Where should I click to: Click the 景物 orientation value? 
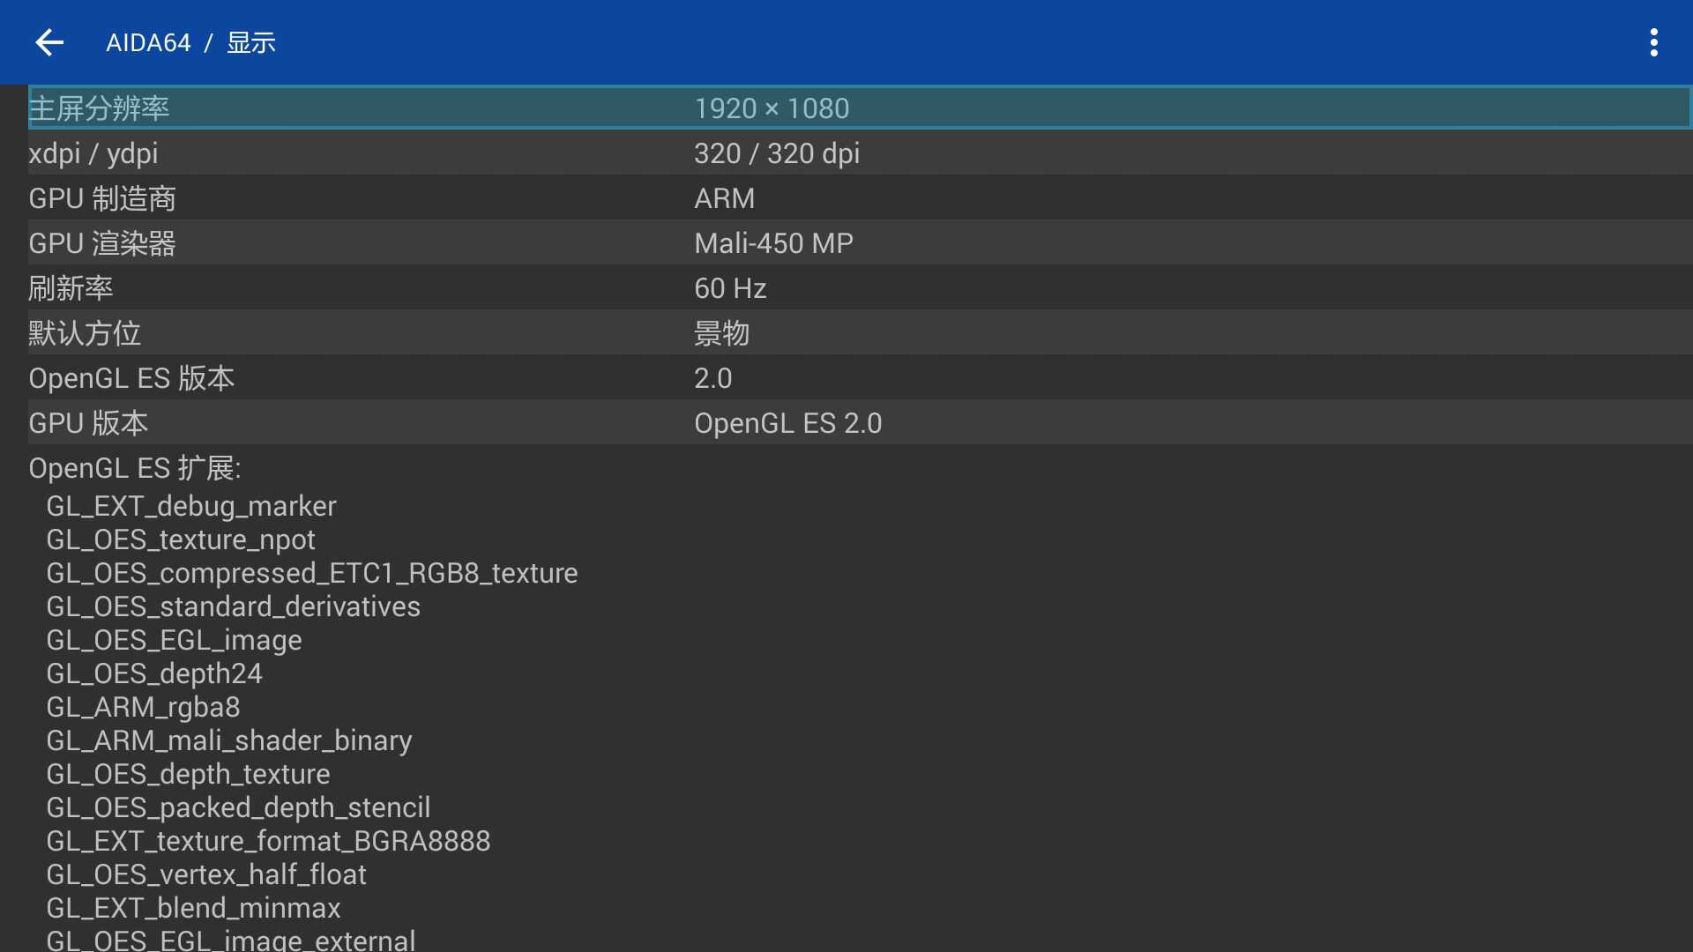pos(721,333)
